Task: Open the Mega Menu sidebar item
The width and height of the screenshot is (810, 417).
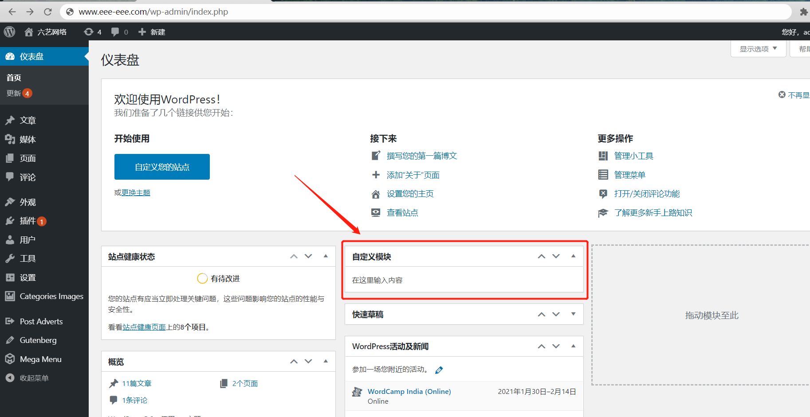Action: tap(40, 359)
